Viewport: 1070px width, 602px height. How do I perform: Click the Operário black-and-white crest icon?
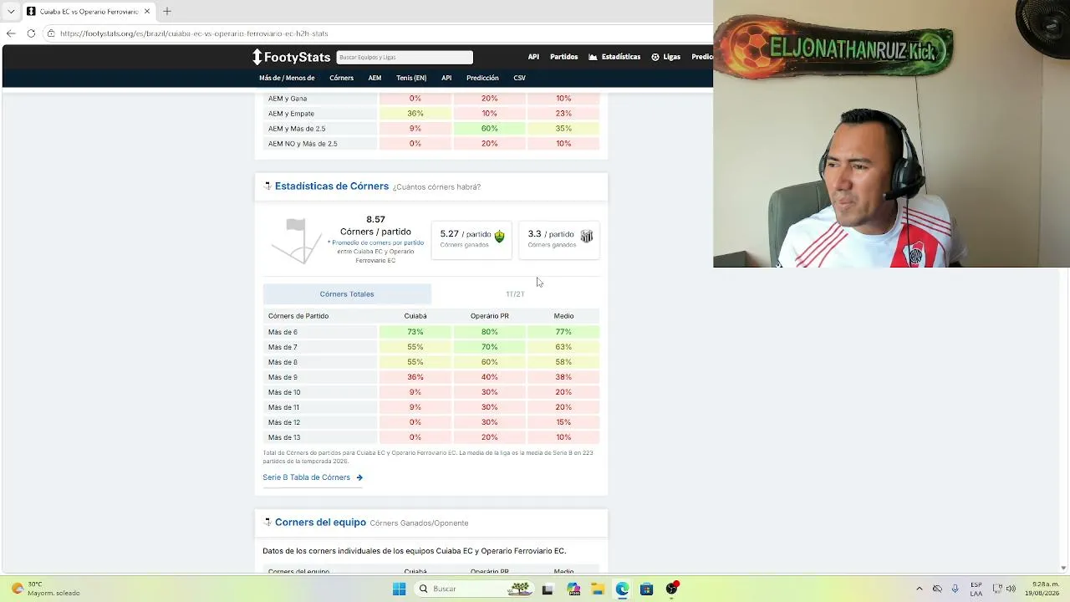587,237
